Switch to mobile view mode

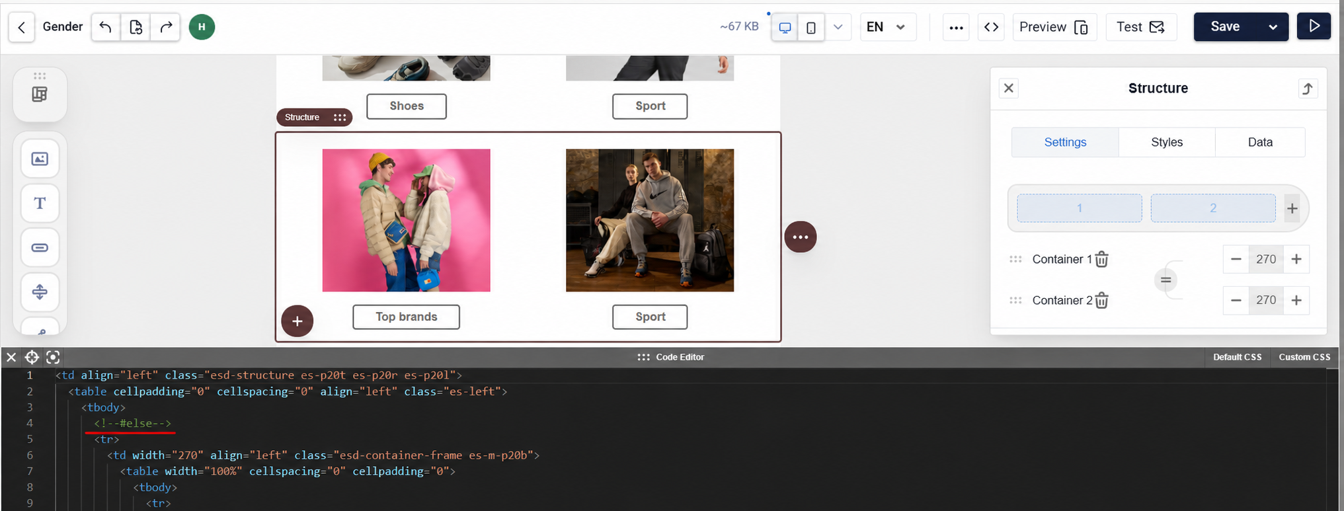pyautogui.click(x=811, y=28)
